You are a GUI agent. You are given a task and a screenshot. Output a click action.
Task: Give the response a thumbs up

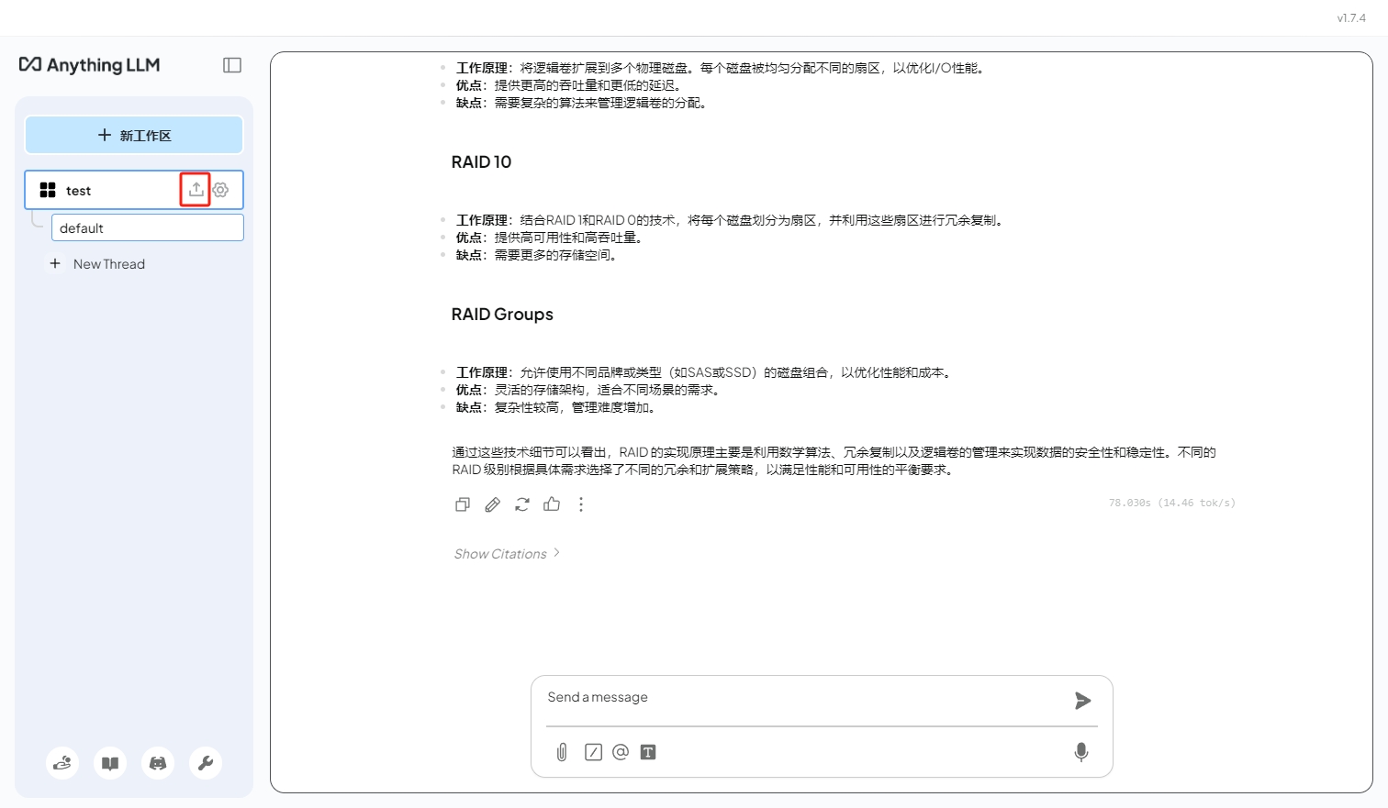[x=552, y=504]
